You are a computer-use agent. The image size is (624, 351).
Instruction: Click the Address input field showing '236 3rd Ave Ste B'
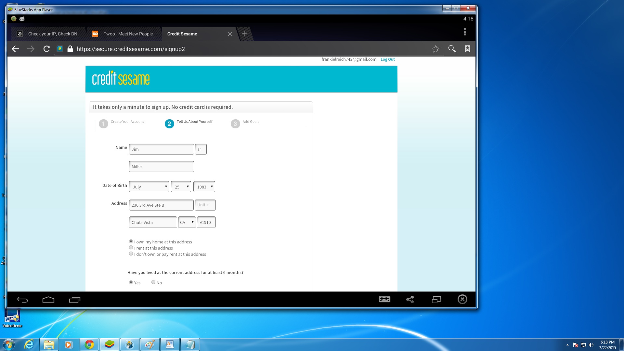161,204
